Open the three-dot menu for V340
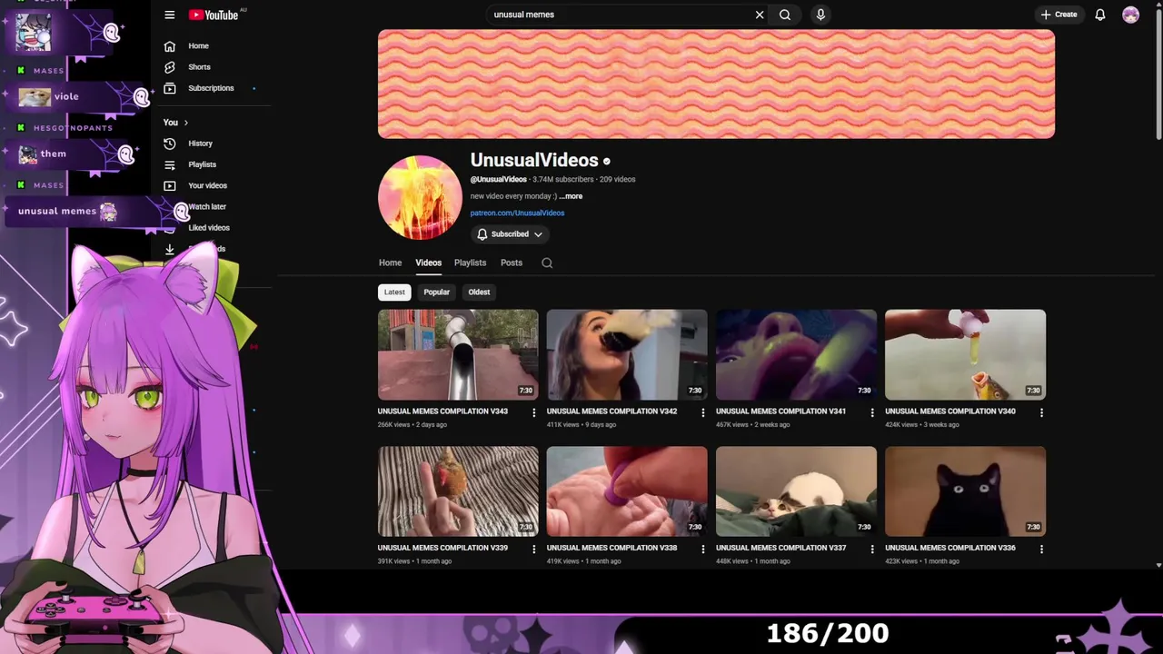 (1041, 412)
